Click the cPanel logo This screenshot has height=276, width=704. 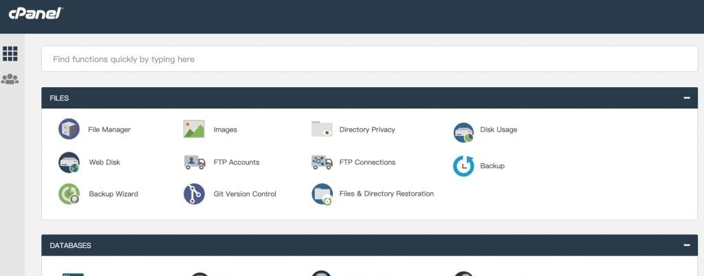tap(36, 12)
